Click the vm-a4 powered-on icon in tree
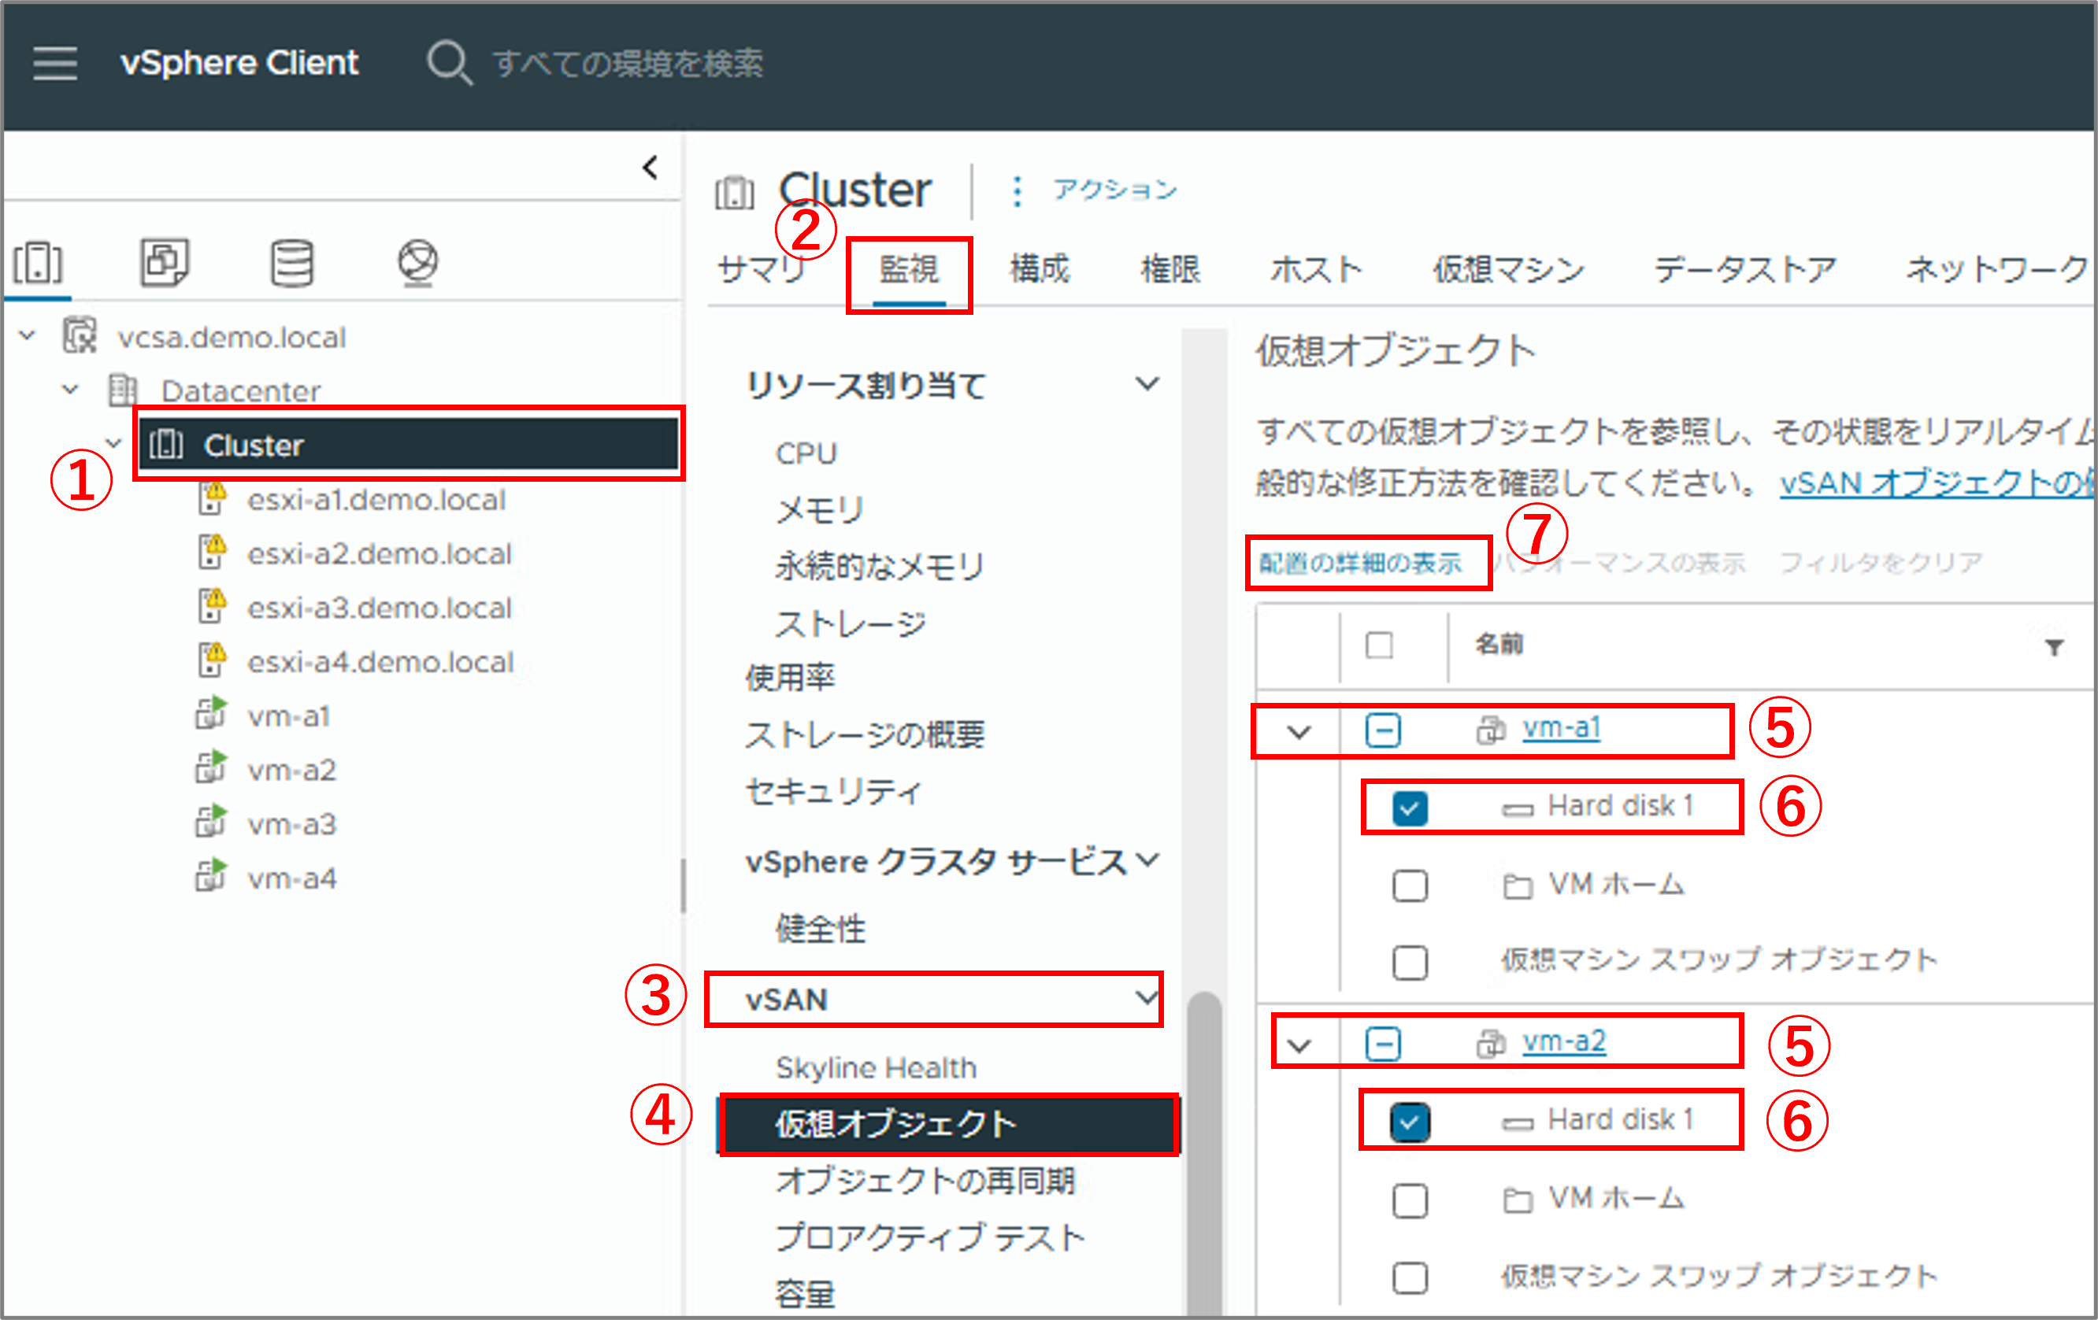This screenshot has height=1320, width=2098. pyautogui.click(x=211, y=876)
